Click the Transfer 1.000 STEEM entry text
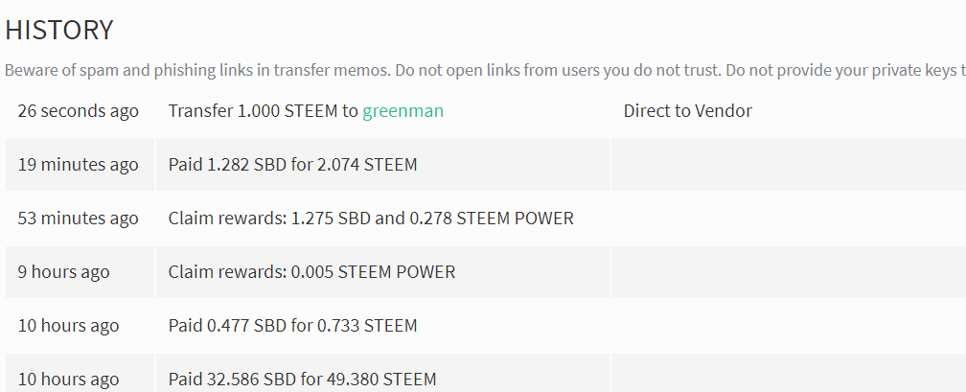Image resolution: width=966 pixels, height=392 pixels. pyautogui.click(x=263, y=111)
